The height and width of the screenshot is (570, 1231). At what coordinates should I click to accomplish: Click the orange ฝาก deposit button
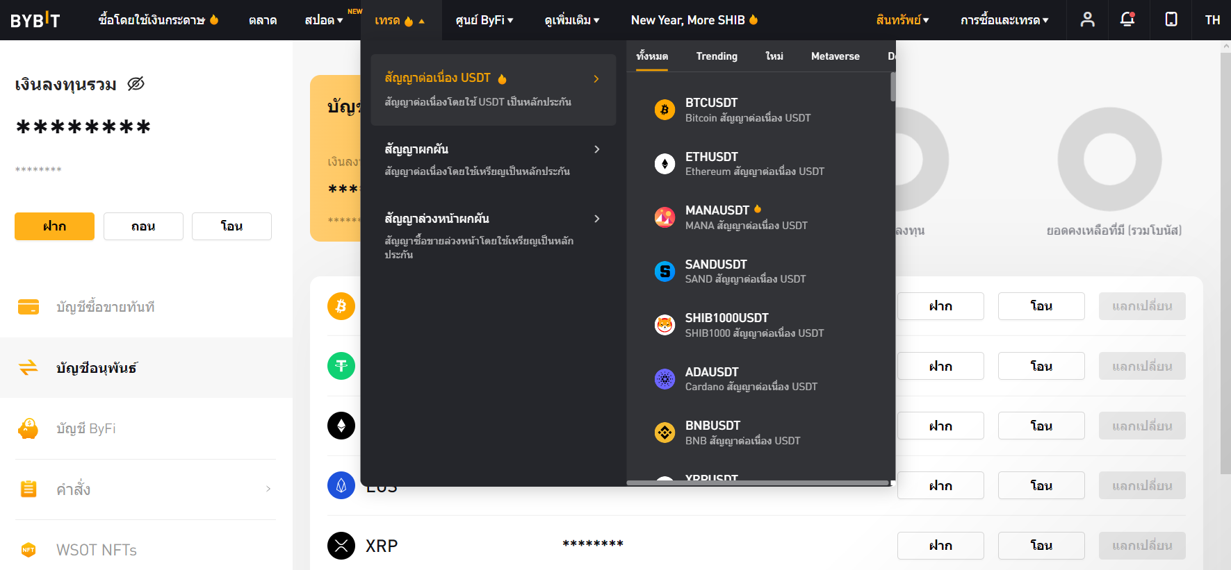pos(54,226)
